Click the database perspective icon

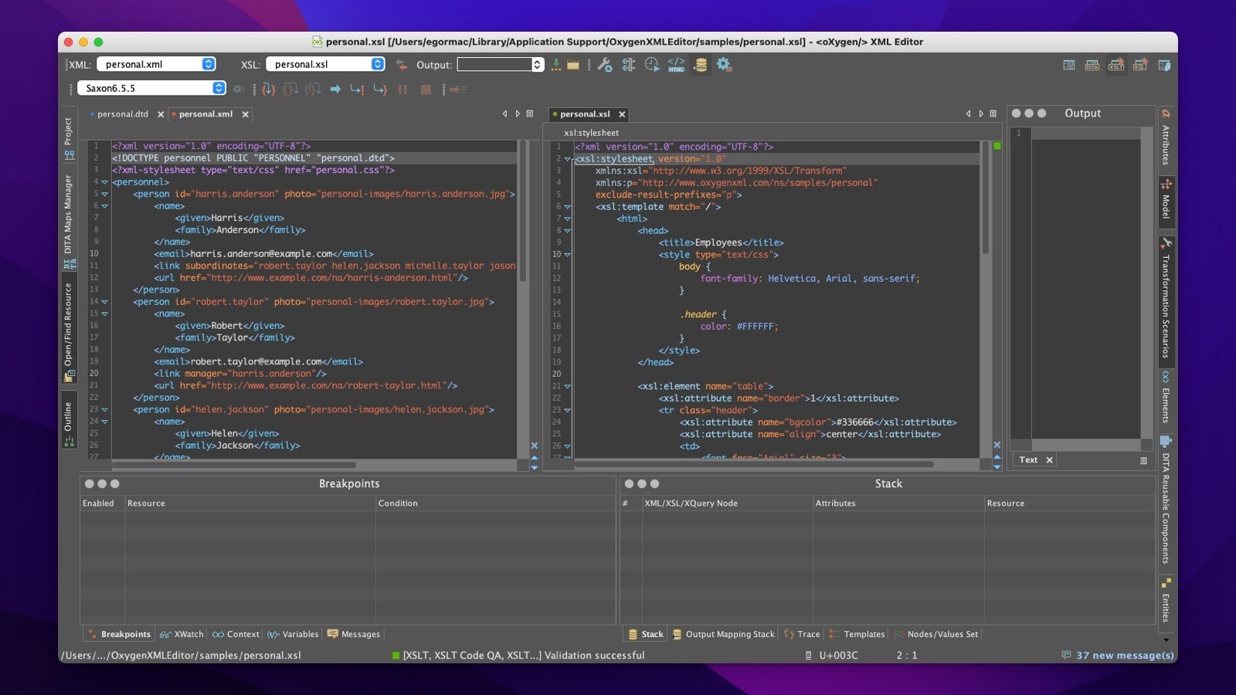pos(1164,66)
